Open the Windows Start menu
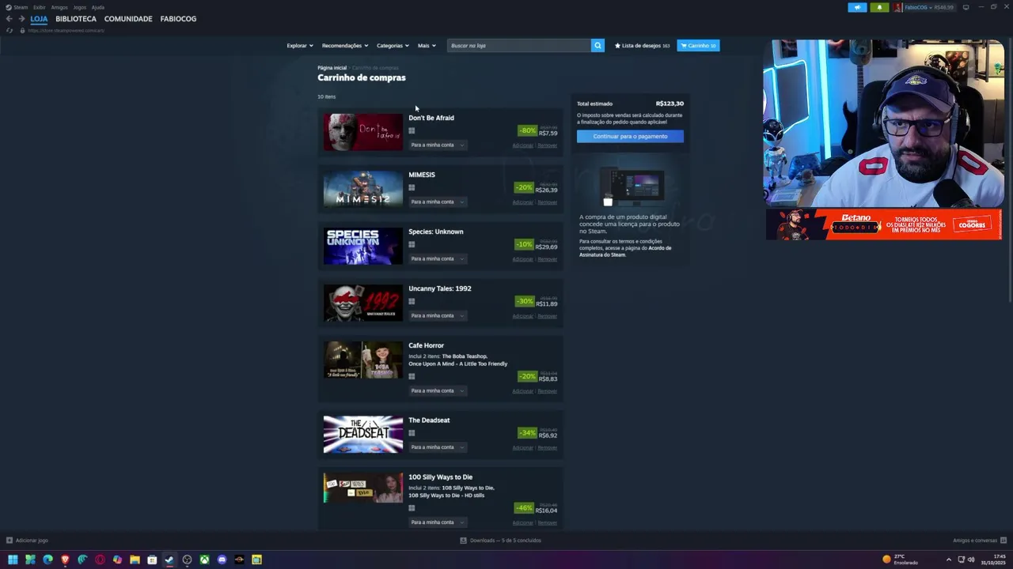The width and height of the screenshot is (1013, 569). [x=13, y=560]
